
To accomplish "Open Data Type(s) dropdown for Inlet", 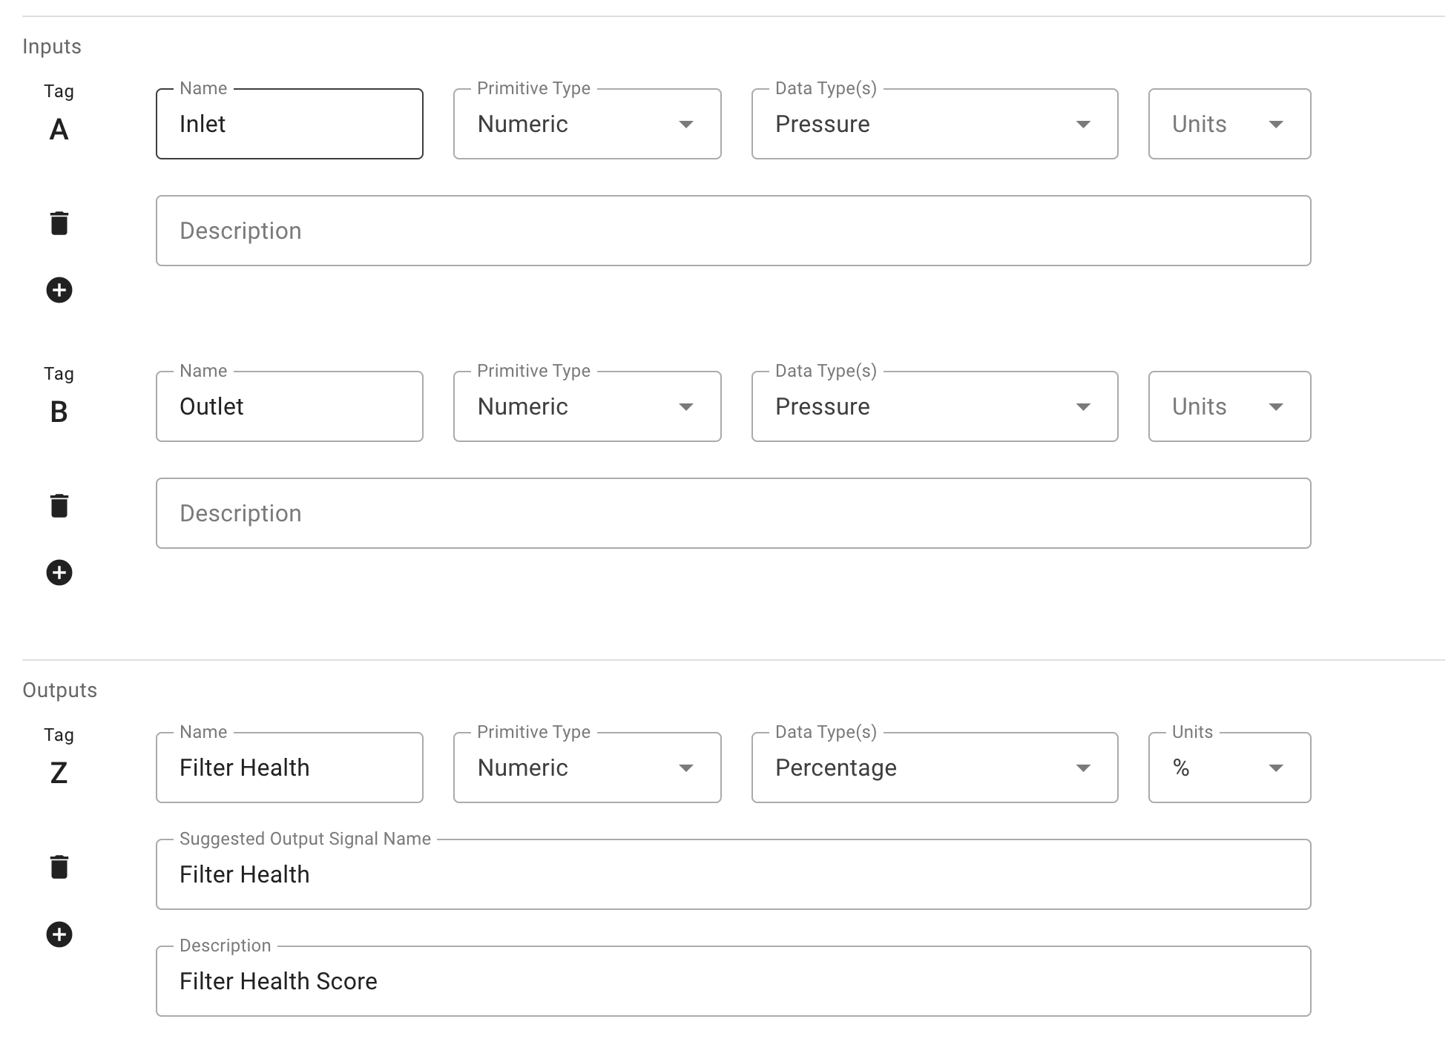I will coord(934,124).
